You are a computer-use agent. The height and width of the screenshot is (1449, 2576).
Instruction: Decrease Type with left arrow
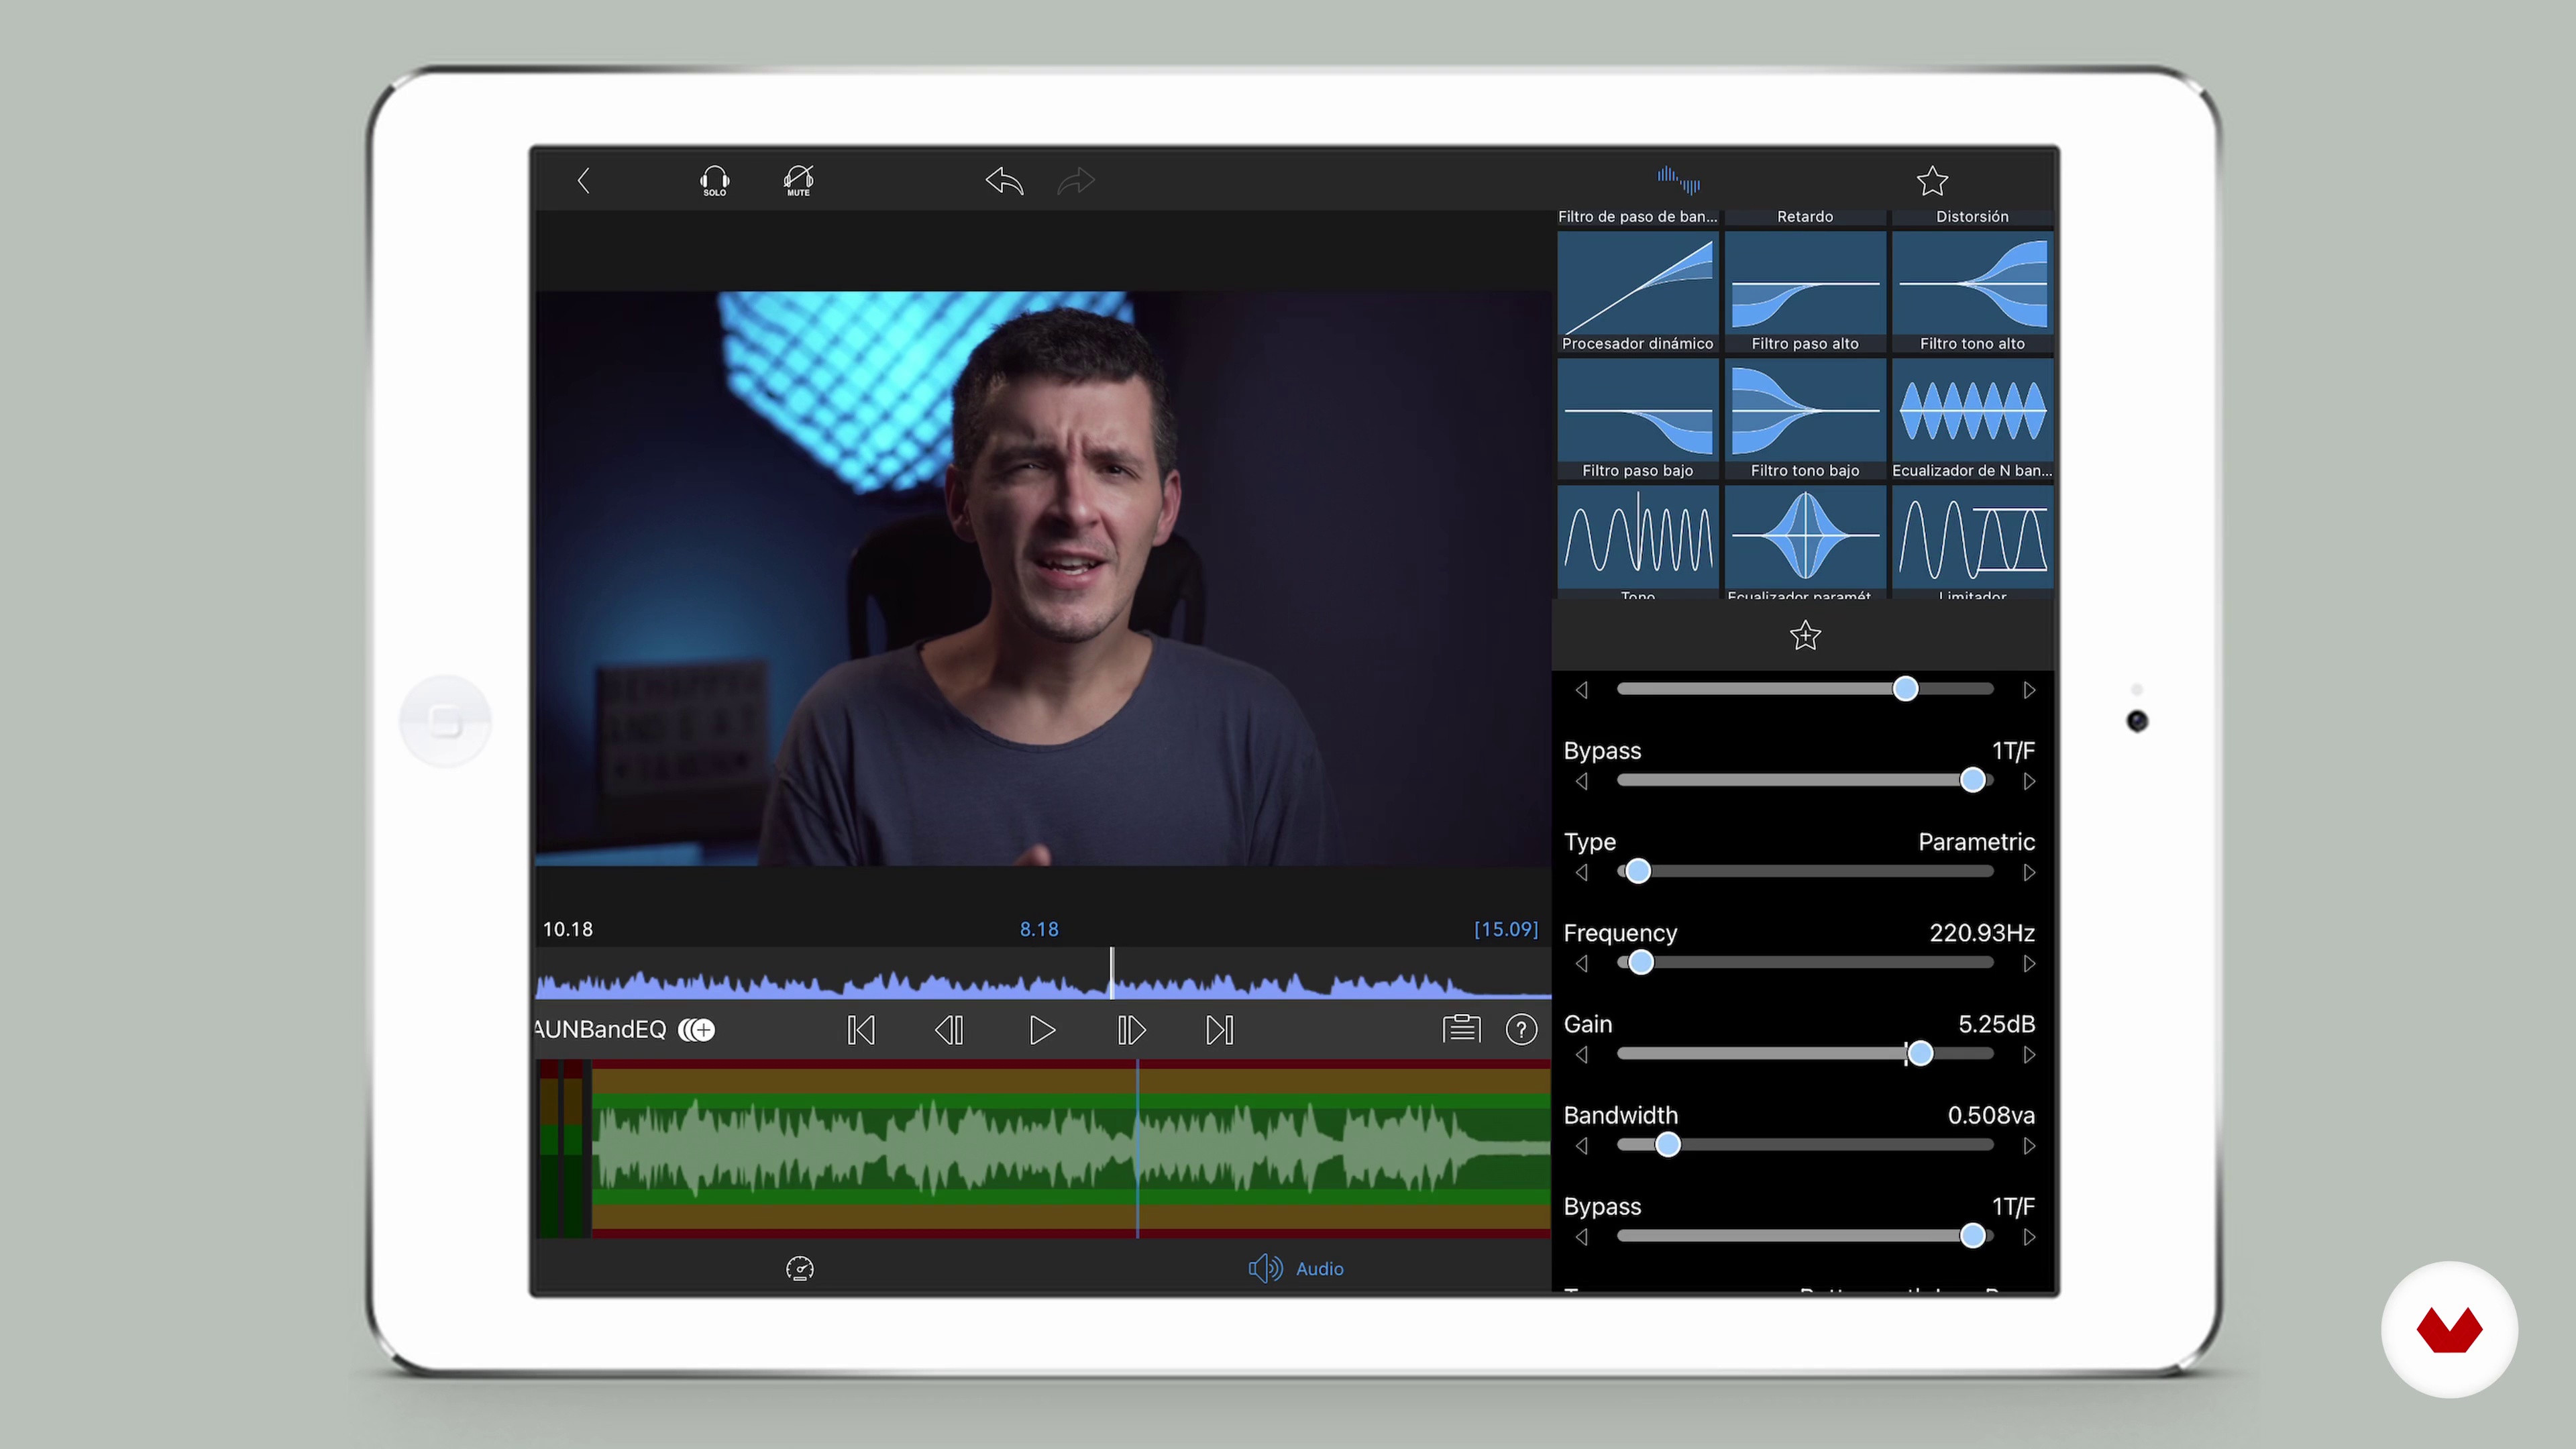pos(1581,872)
